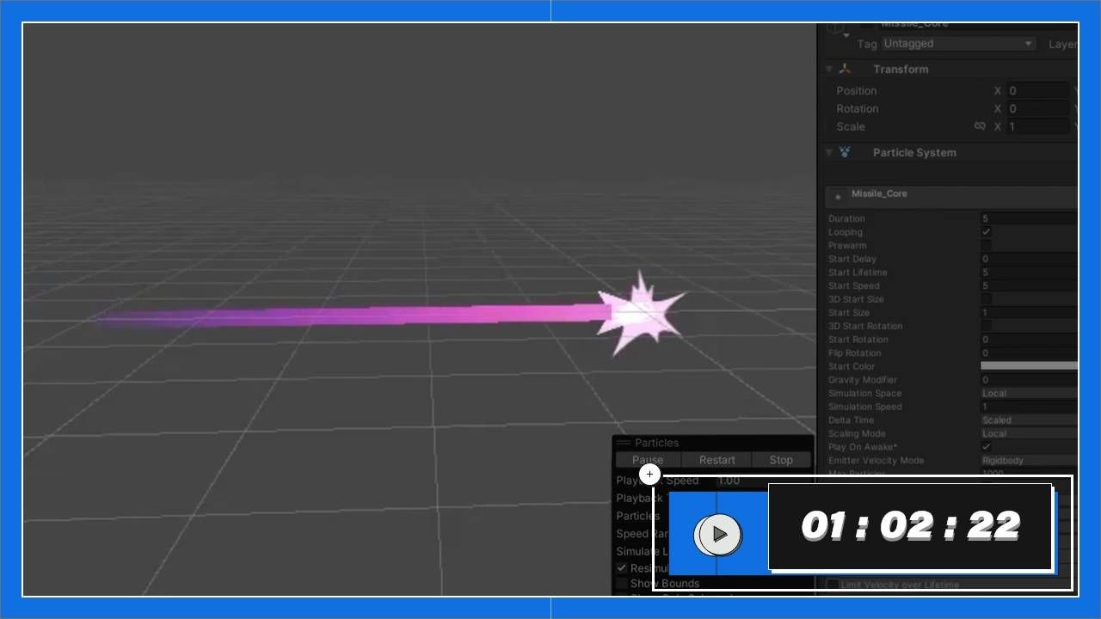Click the Flip Rotation value field

coord(1029,353)
